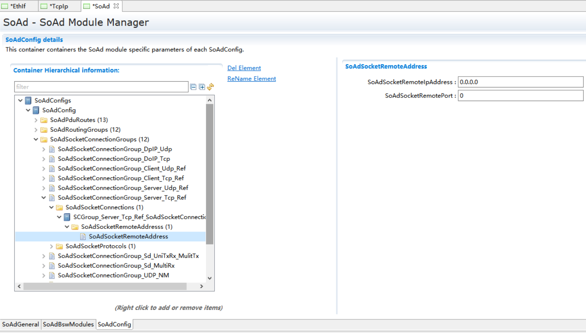Screen dimensions: 586x333
Task: Expand the SoAdPduRoutes node
Action: point(36,120)
